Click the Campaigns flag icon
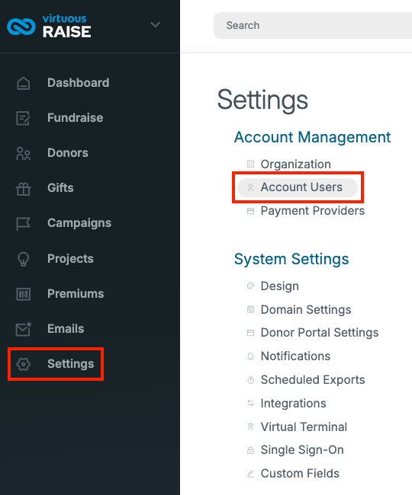This screenshot has width=412, height=495. pyautogui.click(x=23, y=224)
